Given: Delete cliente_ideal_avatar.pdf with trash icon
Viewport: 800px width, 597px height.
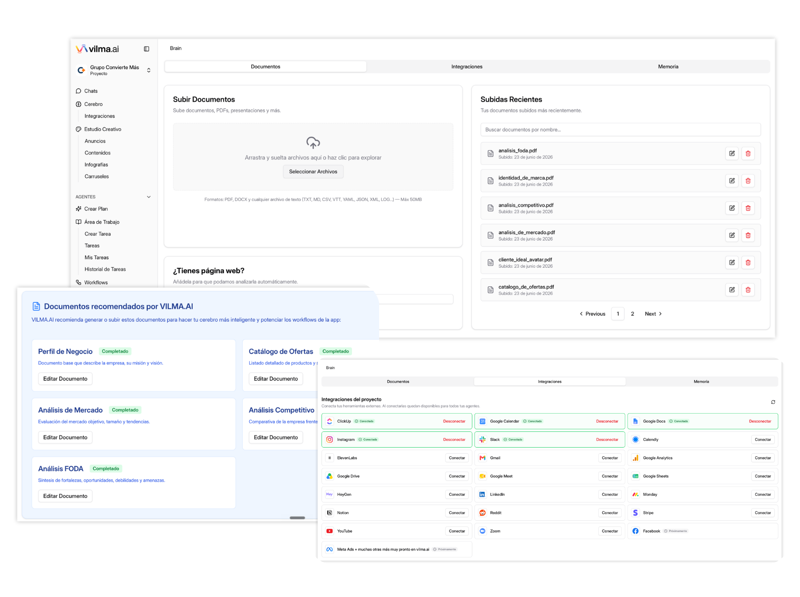Looking at the screenshot, I should click(x=748, y=263).
